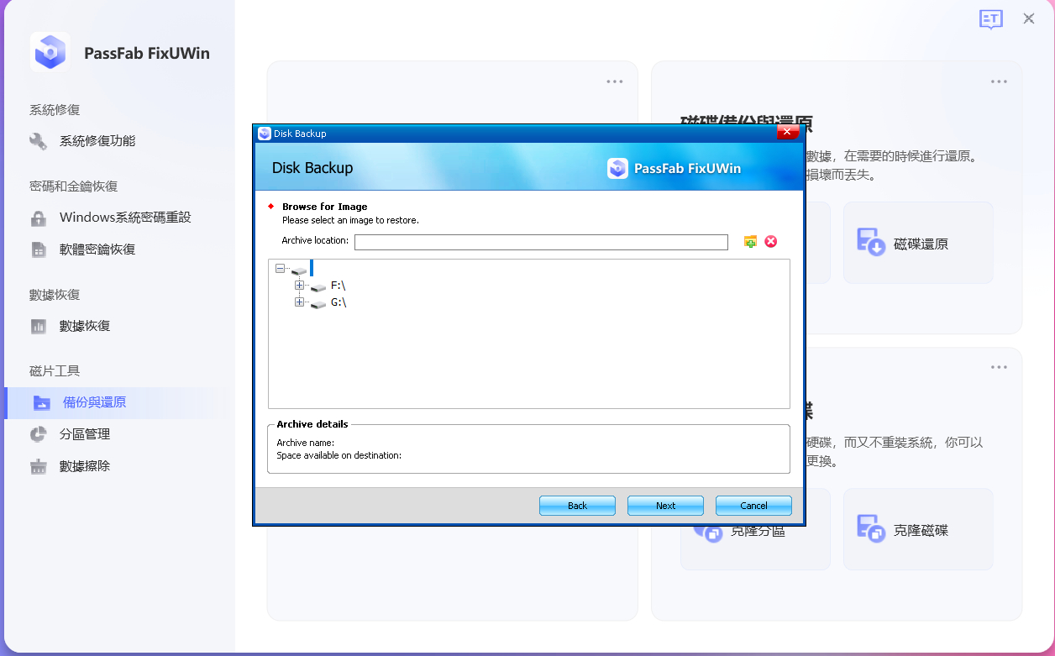Click the Next button in Disk Backup

tap(664, 505)
